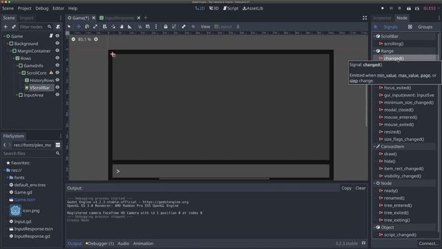Toggle distraction-free mode icon
The height and width of the screenshot is (249, 442).
[365, 18]
